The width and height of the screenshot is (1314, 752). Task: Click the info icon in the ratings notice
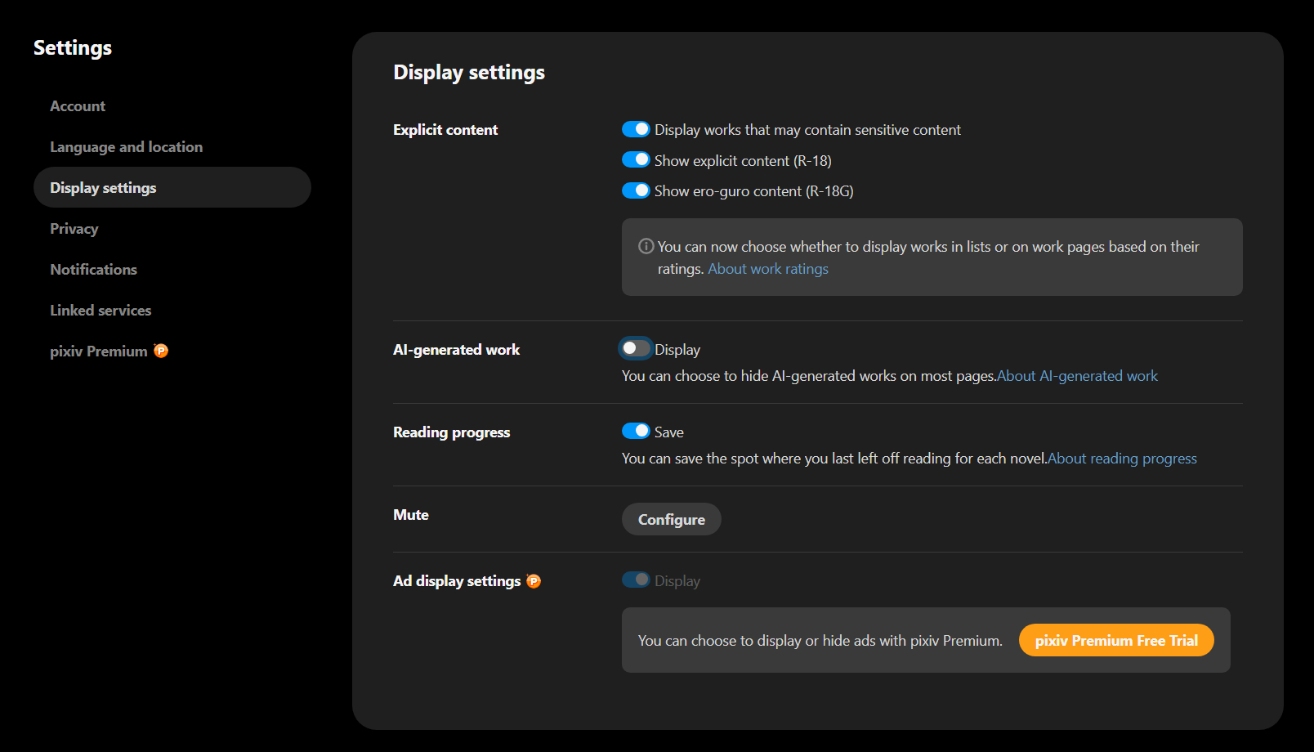tap(646, 246)
